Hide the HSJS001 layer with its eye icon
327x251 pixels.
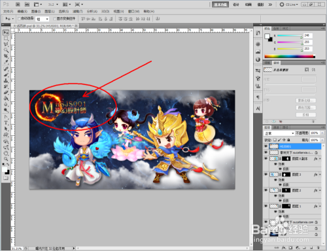click(266, 146)
